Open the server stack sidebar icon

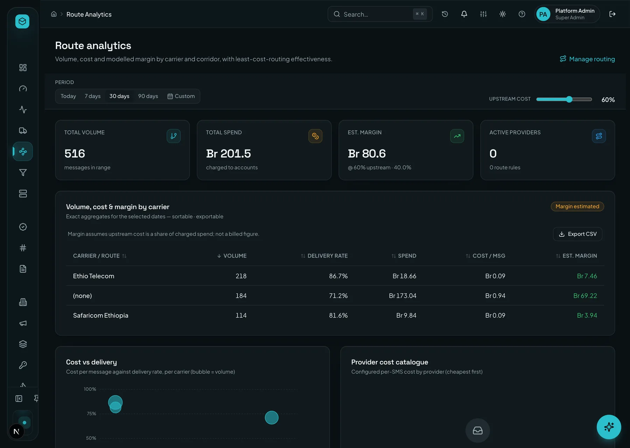pyautogui.click(x=23, y=194)
